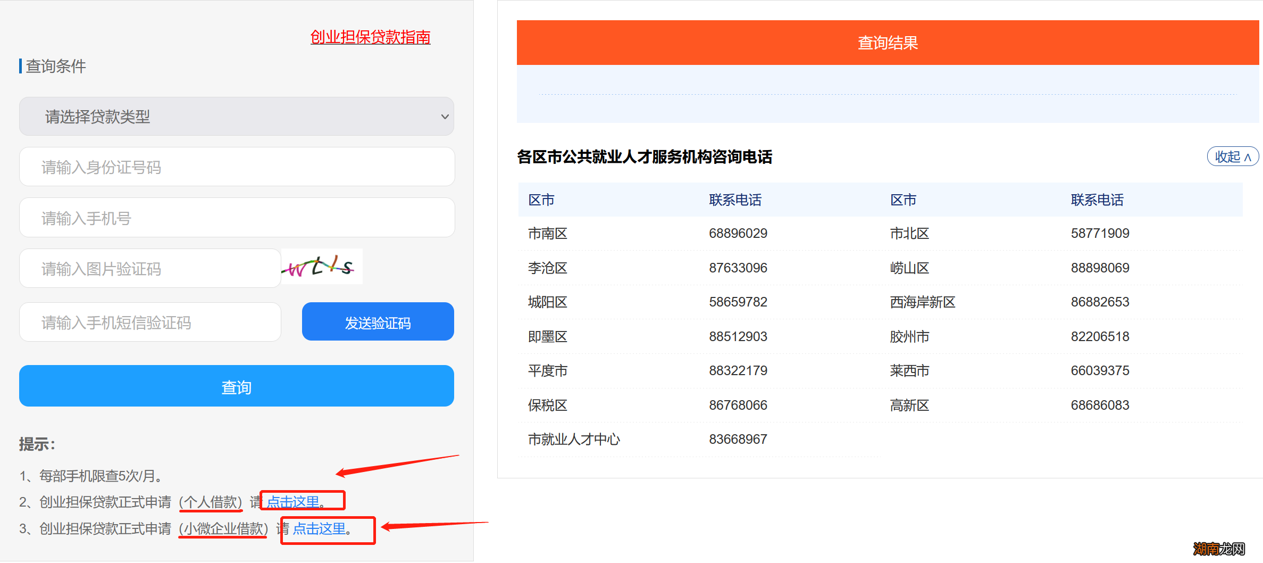Click 点击这里 for 个人借款 application
This screenshot has width=1263, height=563.
292,501
